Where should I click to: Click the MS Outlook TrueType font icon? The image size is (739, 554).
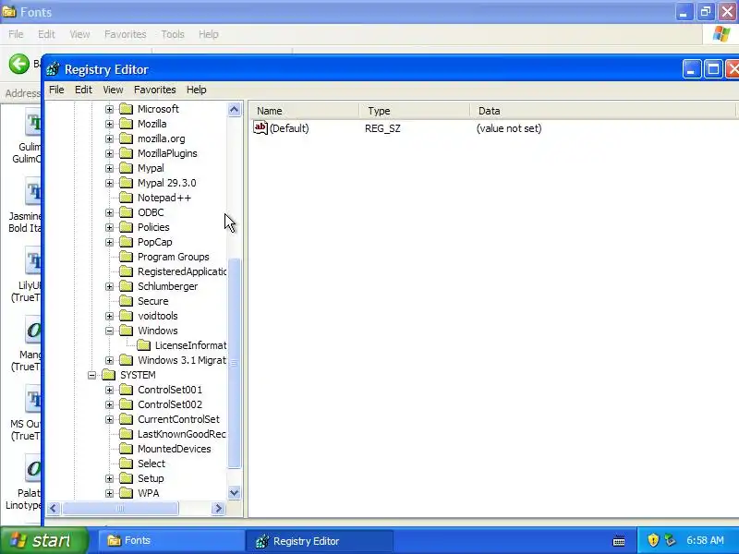[33, 399]
